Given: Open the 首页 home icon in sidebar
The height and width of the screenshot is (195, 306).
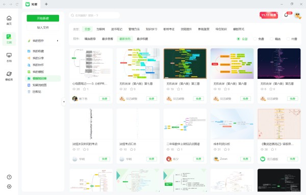Looking at the screenshot, I should click(9, 20).
